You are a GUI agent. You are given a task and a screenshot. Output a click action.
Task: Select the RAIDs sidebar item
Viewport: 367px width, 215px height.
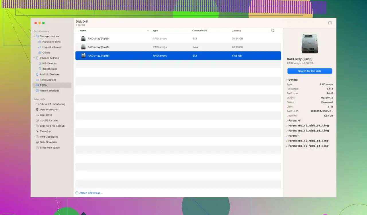coord(52,85)
